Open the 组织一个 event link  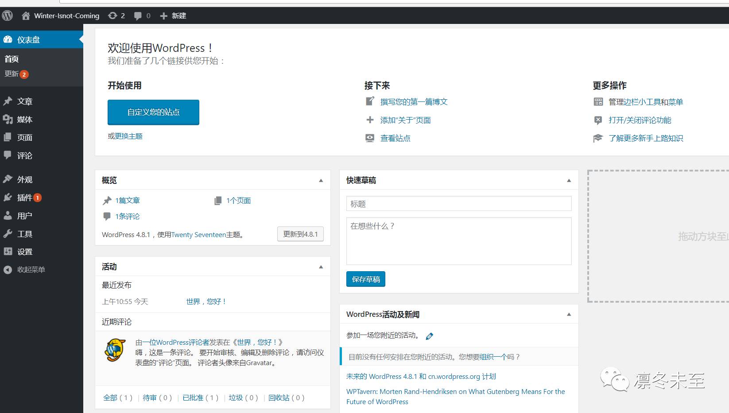point(493,357)
